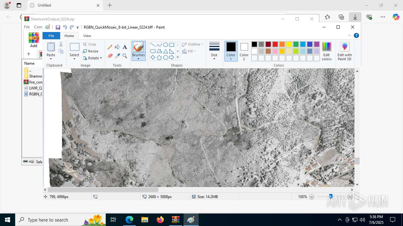
Task: Choose the Line shape
Action: [153, 45]
